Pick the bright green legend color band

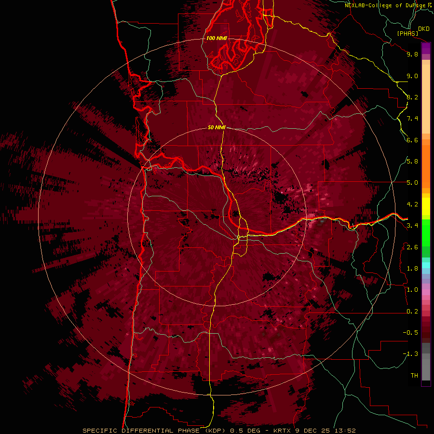[426, 232]
